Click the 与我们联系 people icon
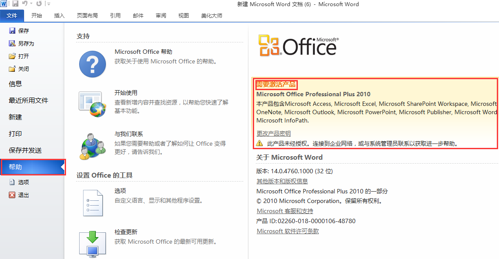This screenshot has height=259, width=499. point(92,145)
